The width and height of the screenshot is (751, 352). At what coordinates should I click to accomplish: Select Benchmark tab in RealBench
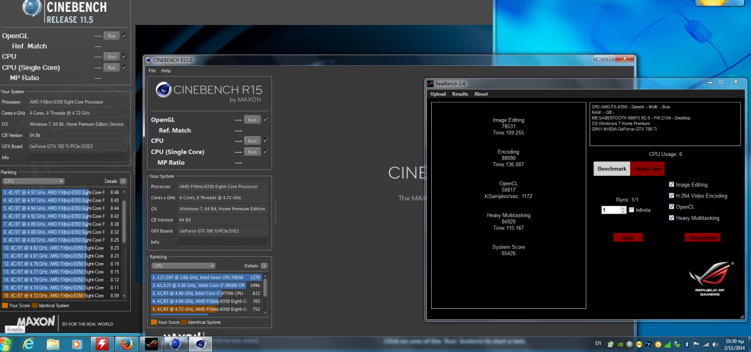click(x=612, y=168)
